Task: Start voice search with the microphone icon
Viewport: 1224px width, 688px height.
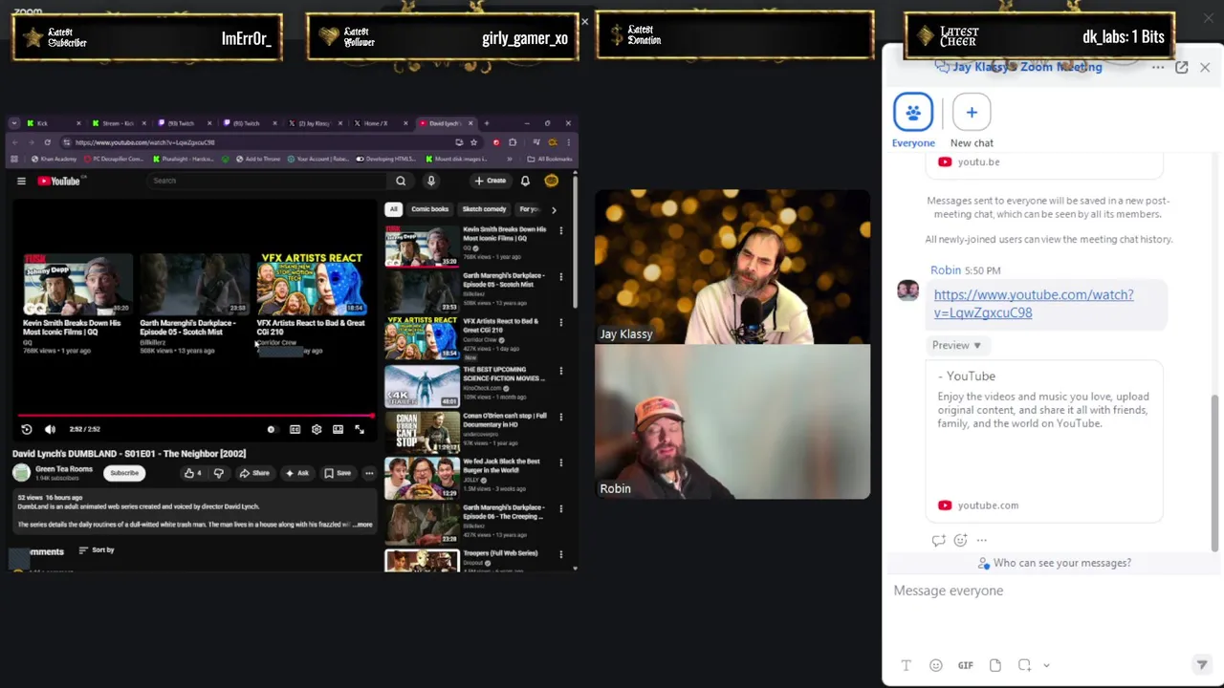Action: tap(431, 181)
